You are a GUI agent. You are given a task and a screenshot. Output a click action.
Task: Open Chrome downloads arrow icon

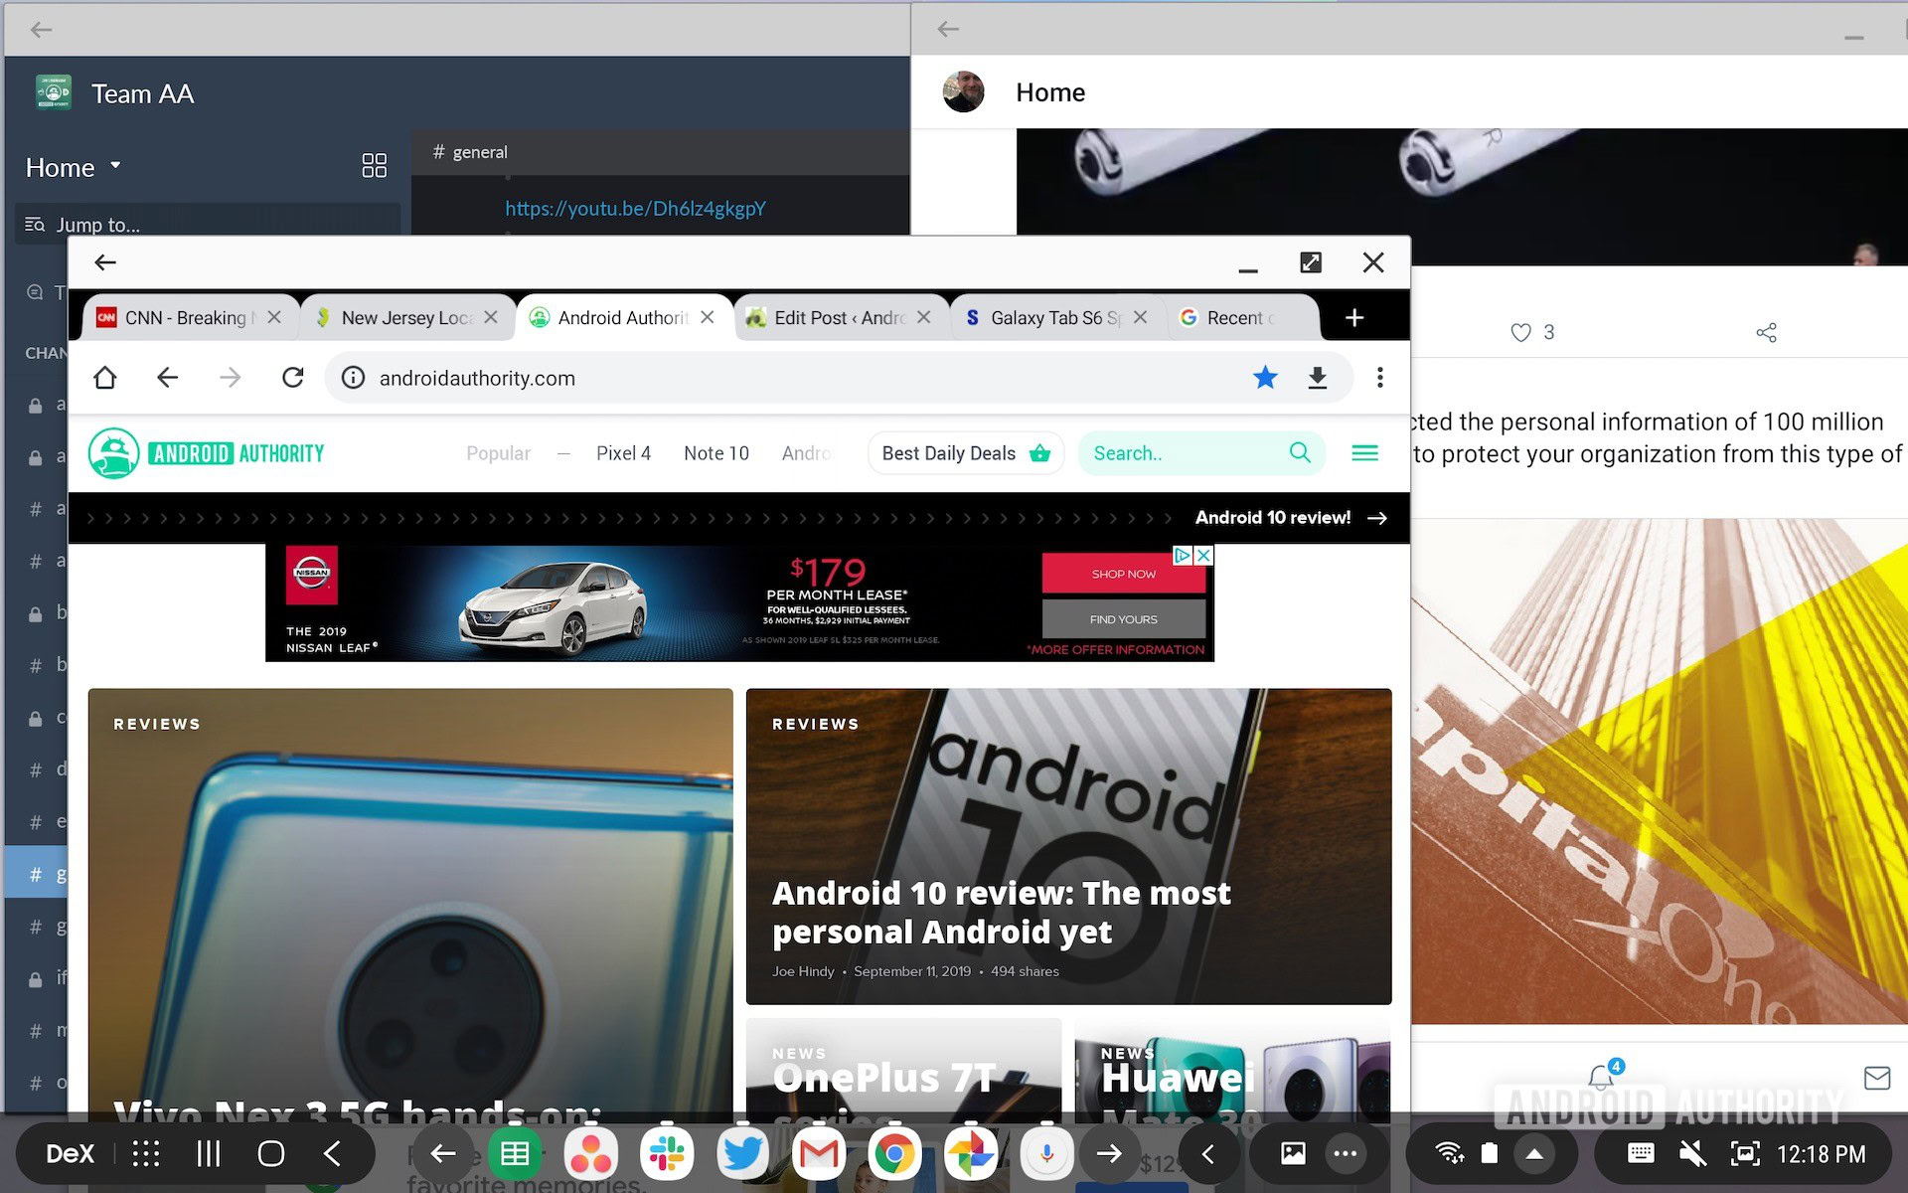[x=1317, y=378]
